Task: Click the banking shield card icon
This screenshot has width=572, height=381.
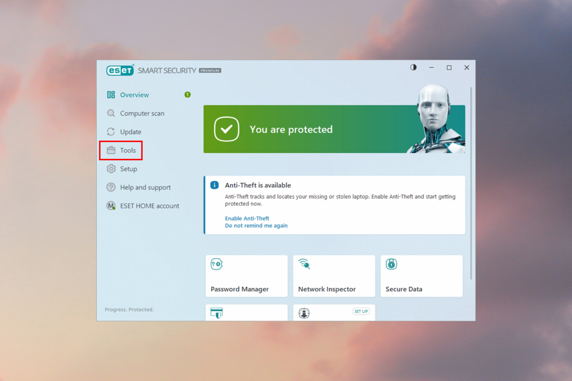Action: (217, 313)
